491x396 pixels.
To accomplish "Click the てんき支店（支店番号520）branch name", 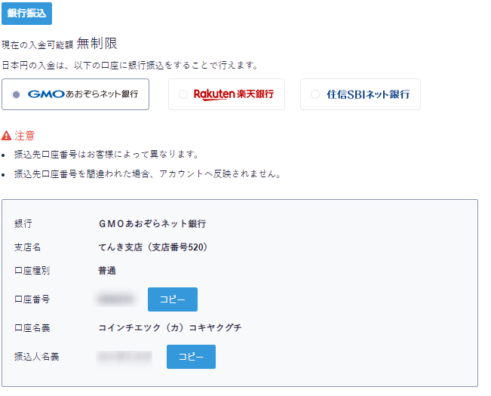I will tap(152, 247).
